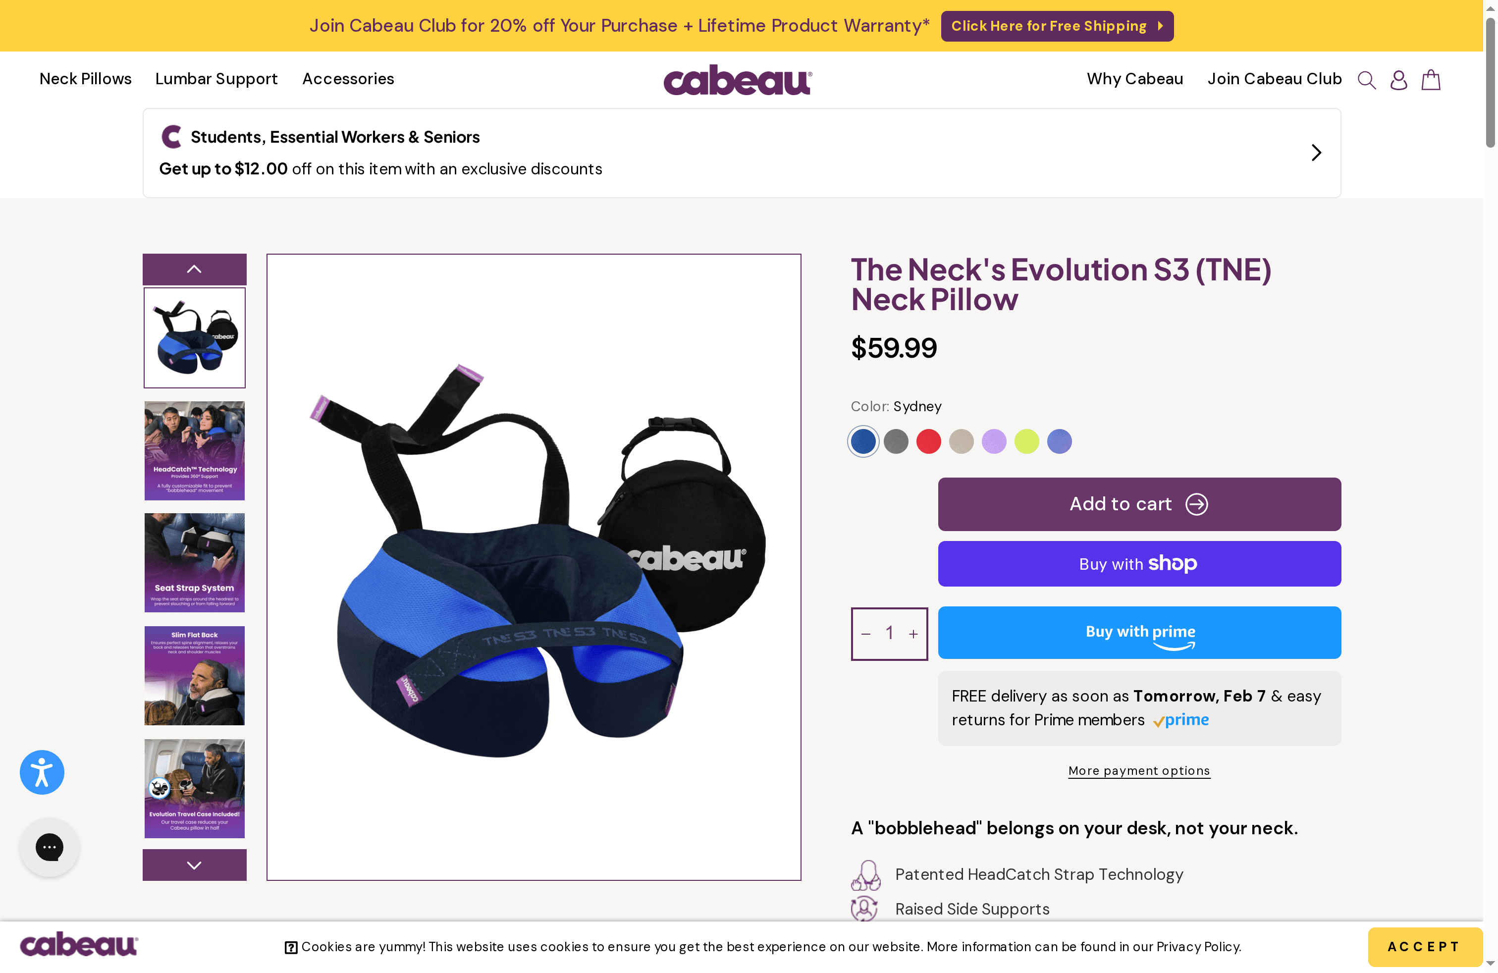Open the shopping cart bag

tap(1430, 79)
